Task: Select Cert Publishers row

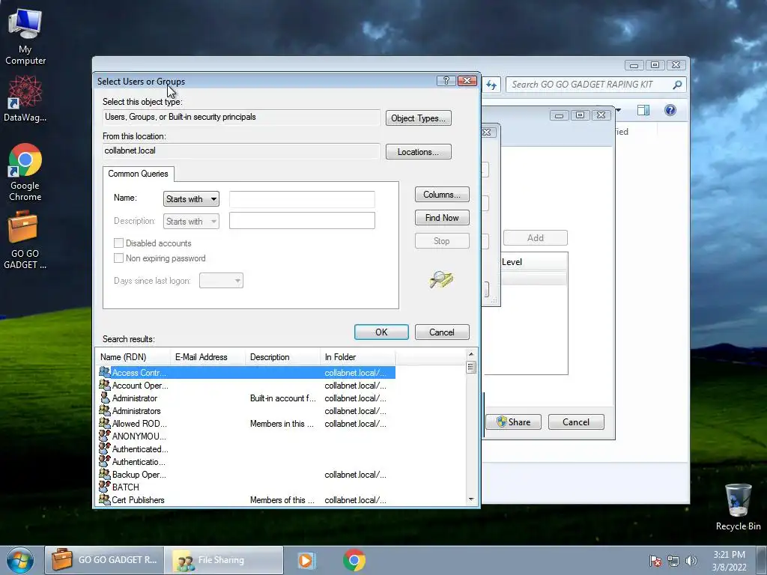Action: pyautogui.click(x=246, y=499)
